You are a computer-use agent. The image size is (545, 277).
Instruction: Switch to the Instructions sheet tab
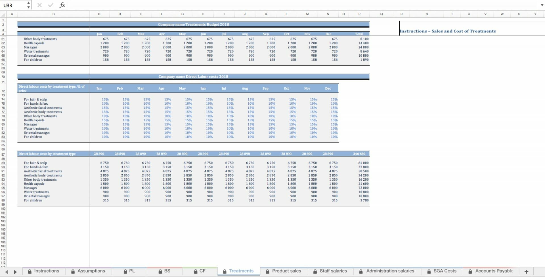(x=44, y=271)
